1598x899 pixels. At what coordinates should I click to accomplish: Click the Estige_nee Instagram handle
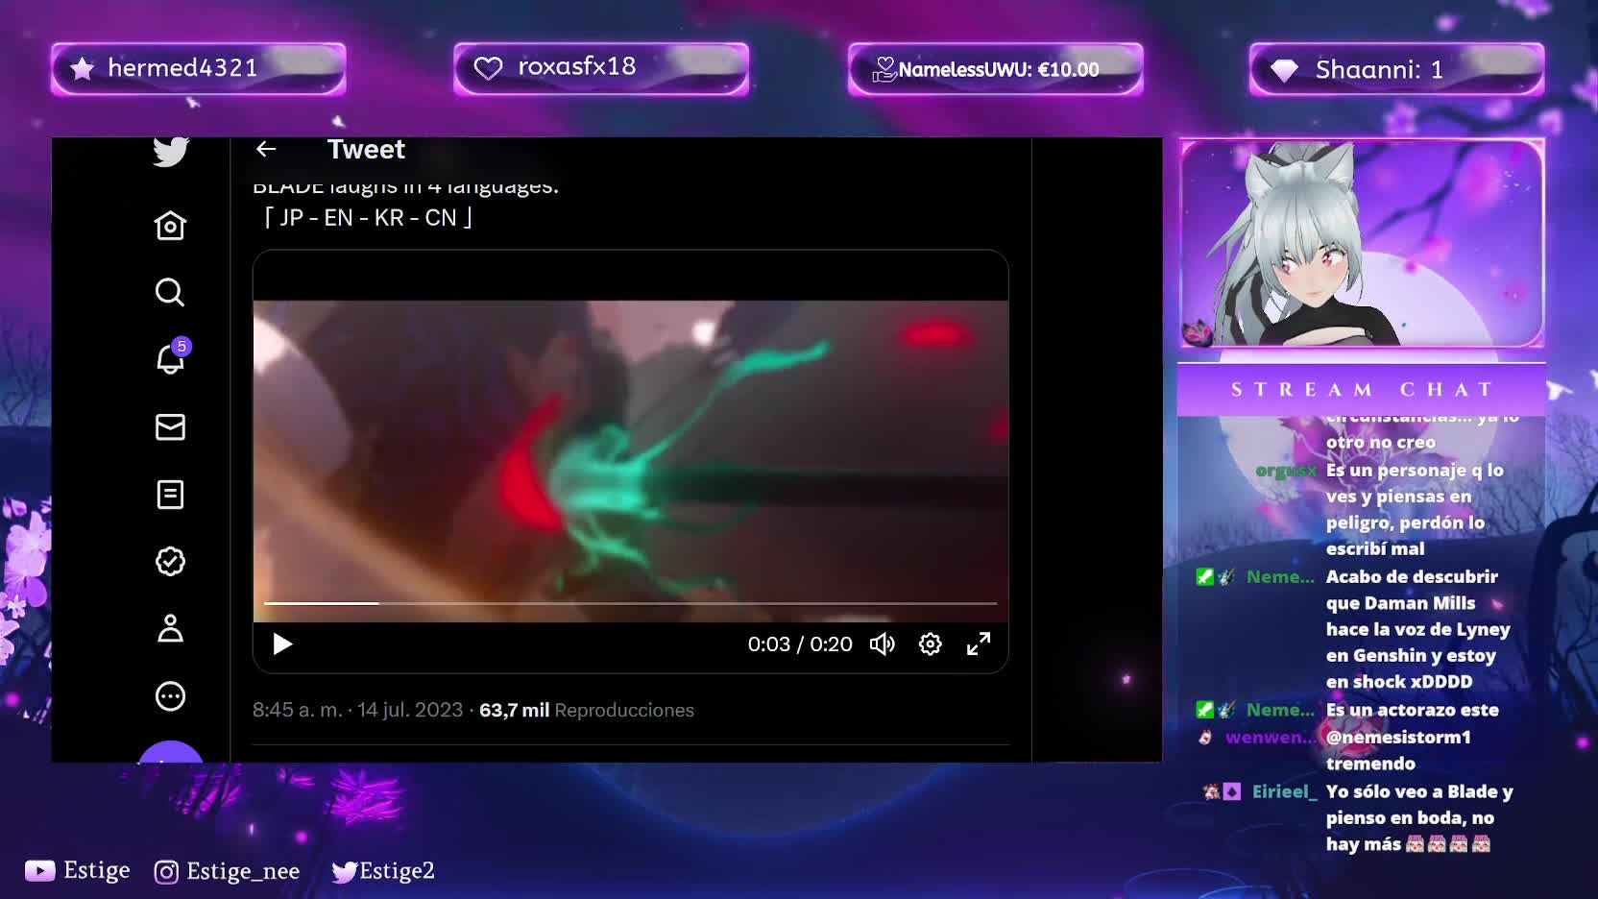pos(243,871)
